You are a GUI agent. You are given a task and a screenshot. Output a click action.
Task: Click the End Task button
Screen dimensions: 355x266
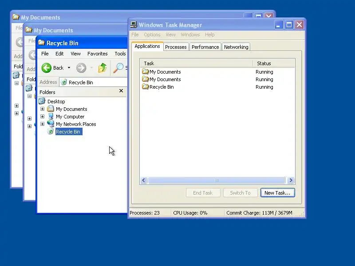(x=203, y=193)
